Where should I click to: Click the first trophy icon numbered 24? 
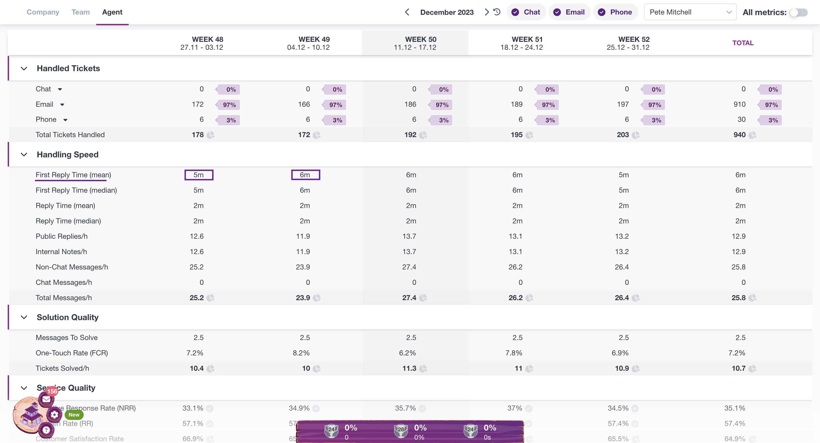click(331, 430)
